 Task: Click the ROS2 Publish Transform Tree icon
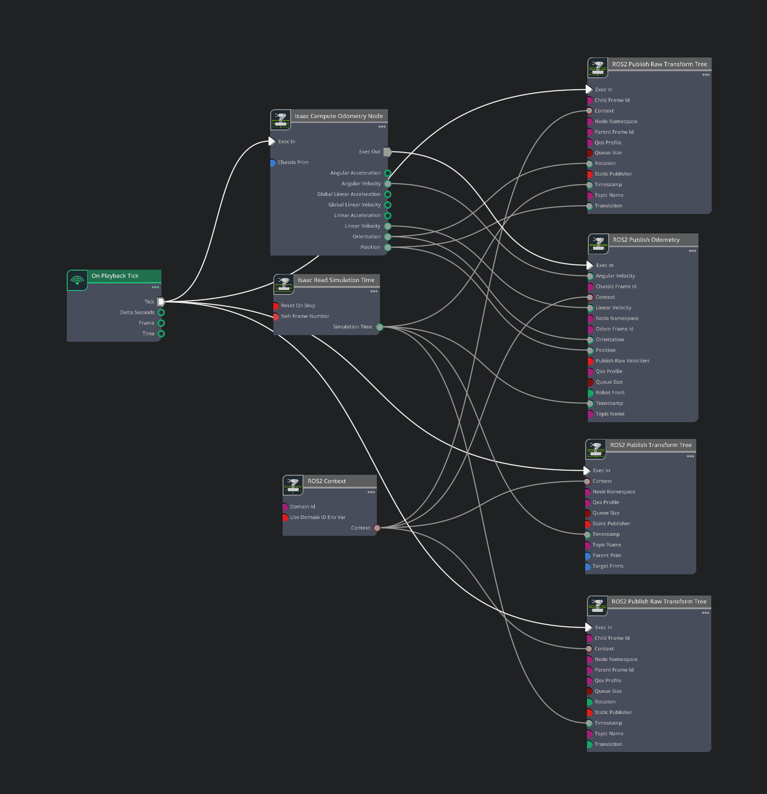point(595,449)
